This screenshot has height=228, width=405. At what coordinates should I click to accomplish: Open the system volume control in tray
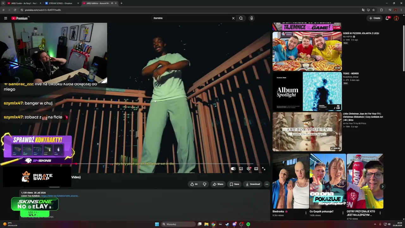coord(389,224)
